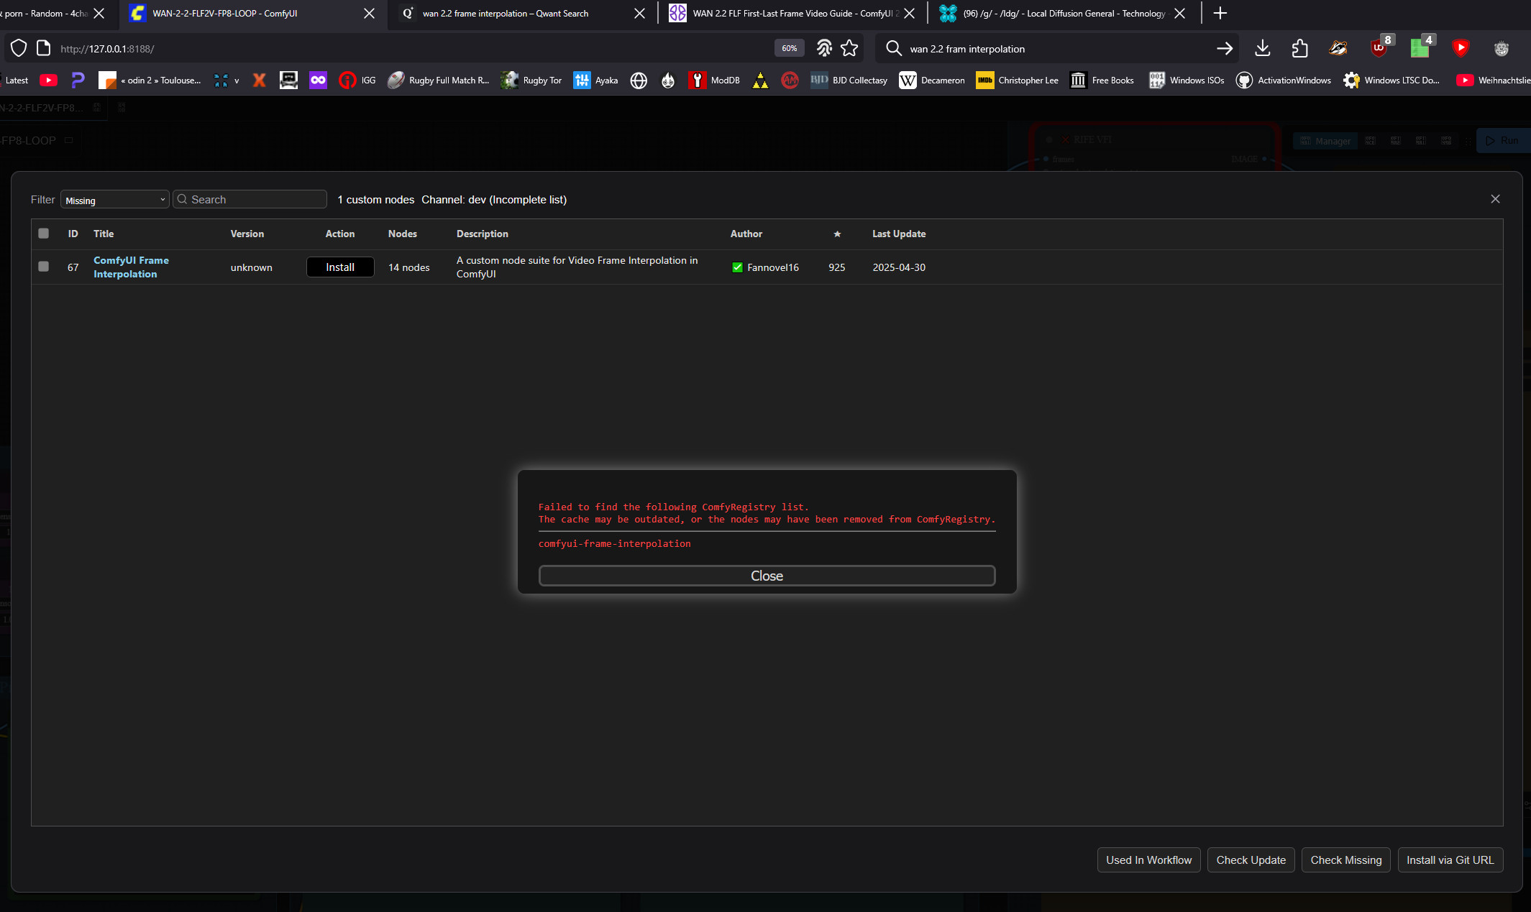Check the ComfyUI Frame Interpolation row checkbox
Image resolution: width=1531 pixels, height=912 pixels.
coord(43,267)
